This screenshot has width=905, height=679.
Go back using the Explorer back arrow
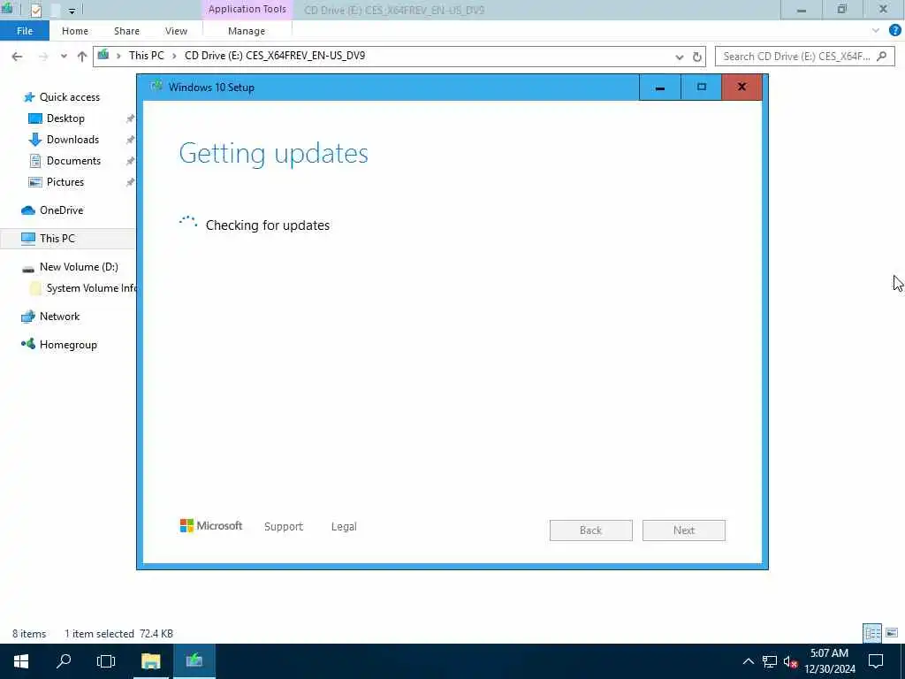tap(18, 57)
